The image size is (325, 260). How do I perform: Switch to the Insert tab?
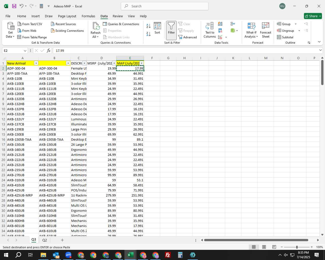[36, 16]
